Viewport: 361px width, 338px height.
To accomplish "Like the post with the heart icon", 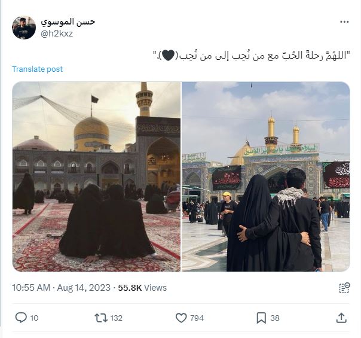I will click(181, 318).
